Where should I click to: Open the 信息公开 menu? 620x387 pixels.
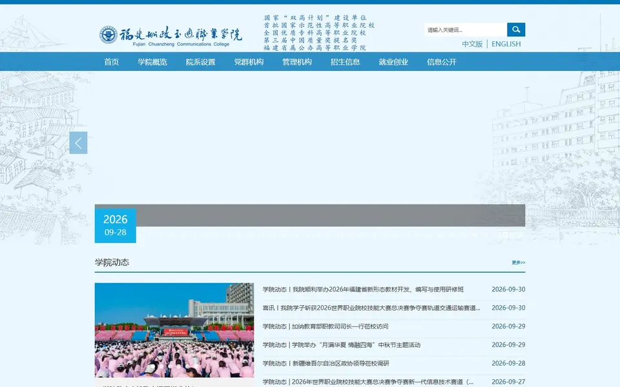(442, 62)
